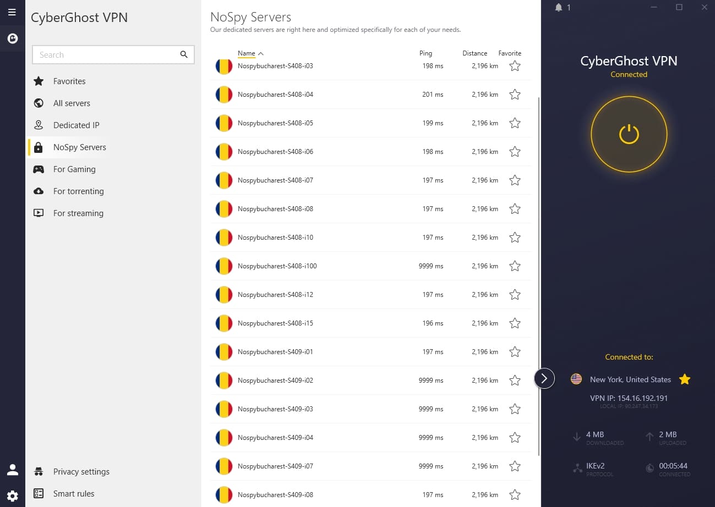Sort by Ping column header
Image resolution: width=715 pixels, height=507 pixels.
425,53
